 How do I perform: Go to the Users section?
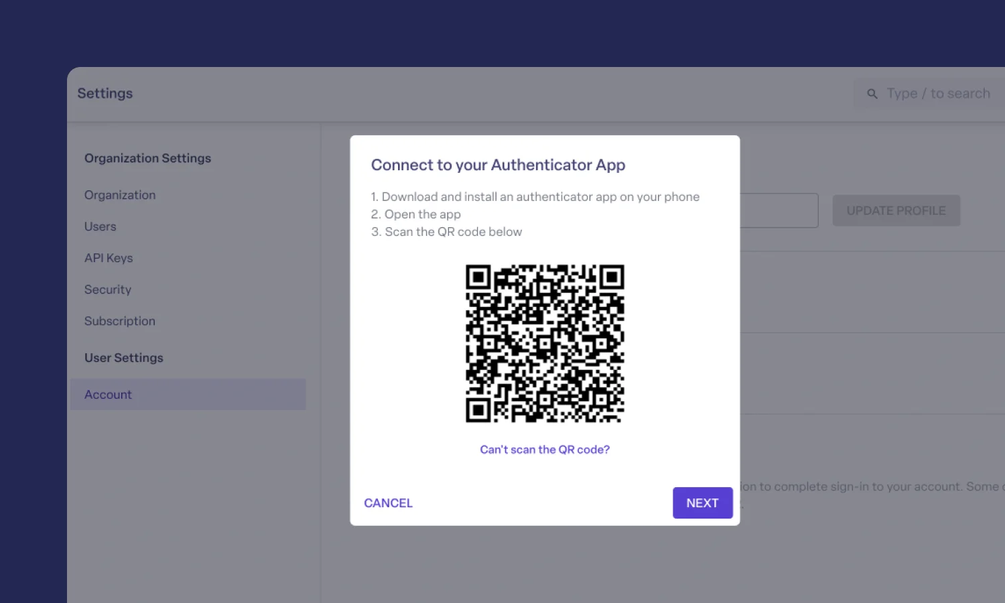click(x=100, y=226)
